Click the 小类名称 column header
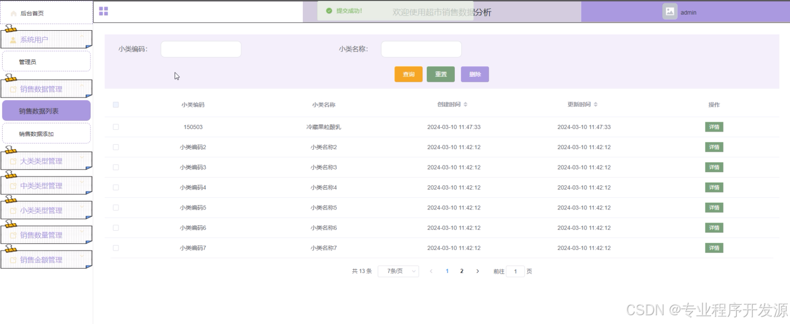 [324, 105]
